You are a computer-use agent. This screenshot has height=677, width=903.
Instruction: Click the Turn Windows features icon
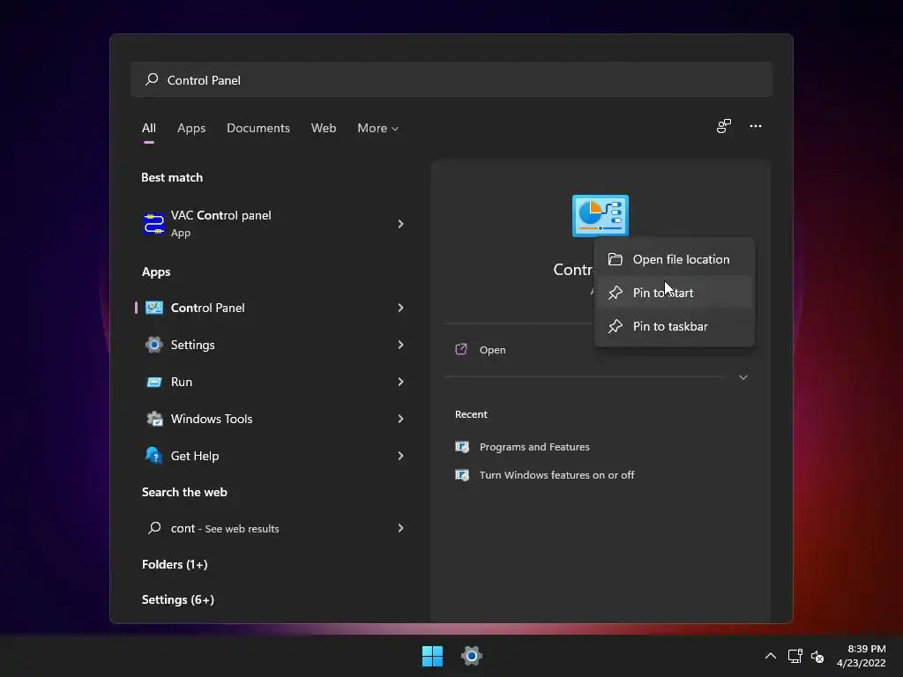point(462,475)
